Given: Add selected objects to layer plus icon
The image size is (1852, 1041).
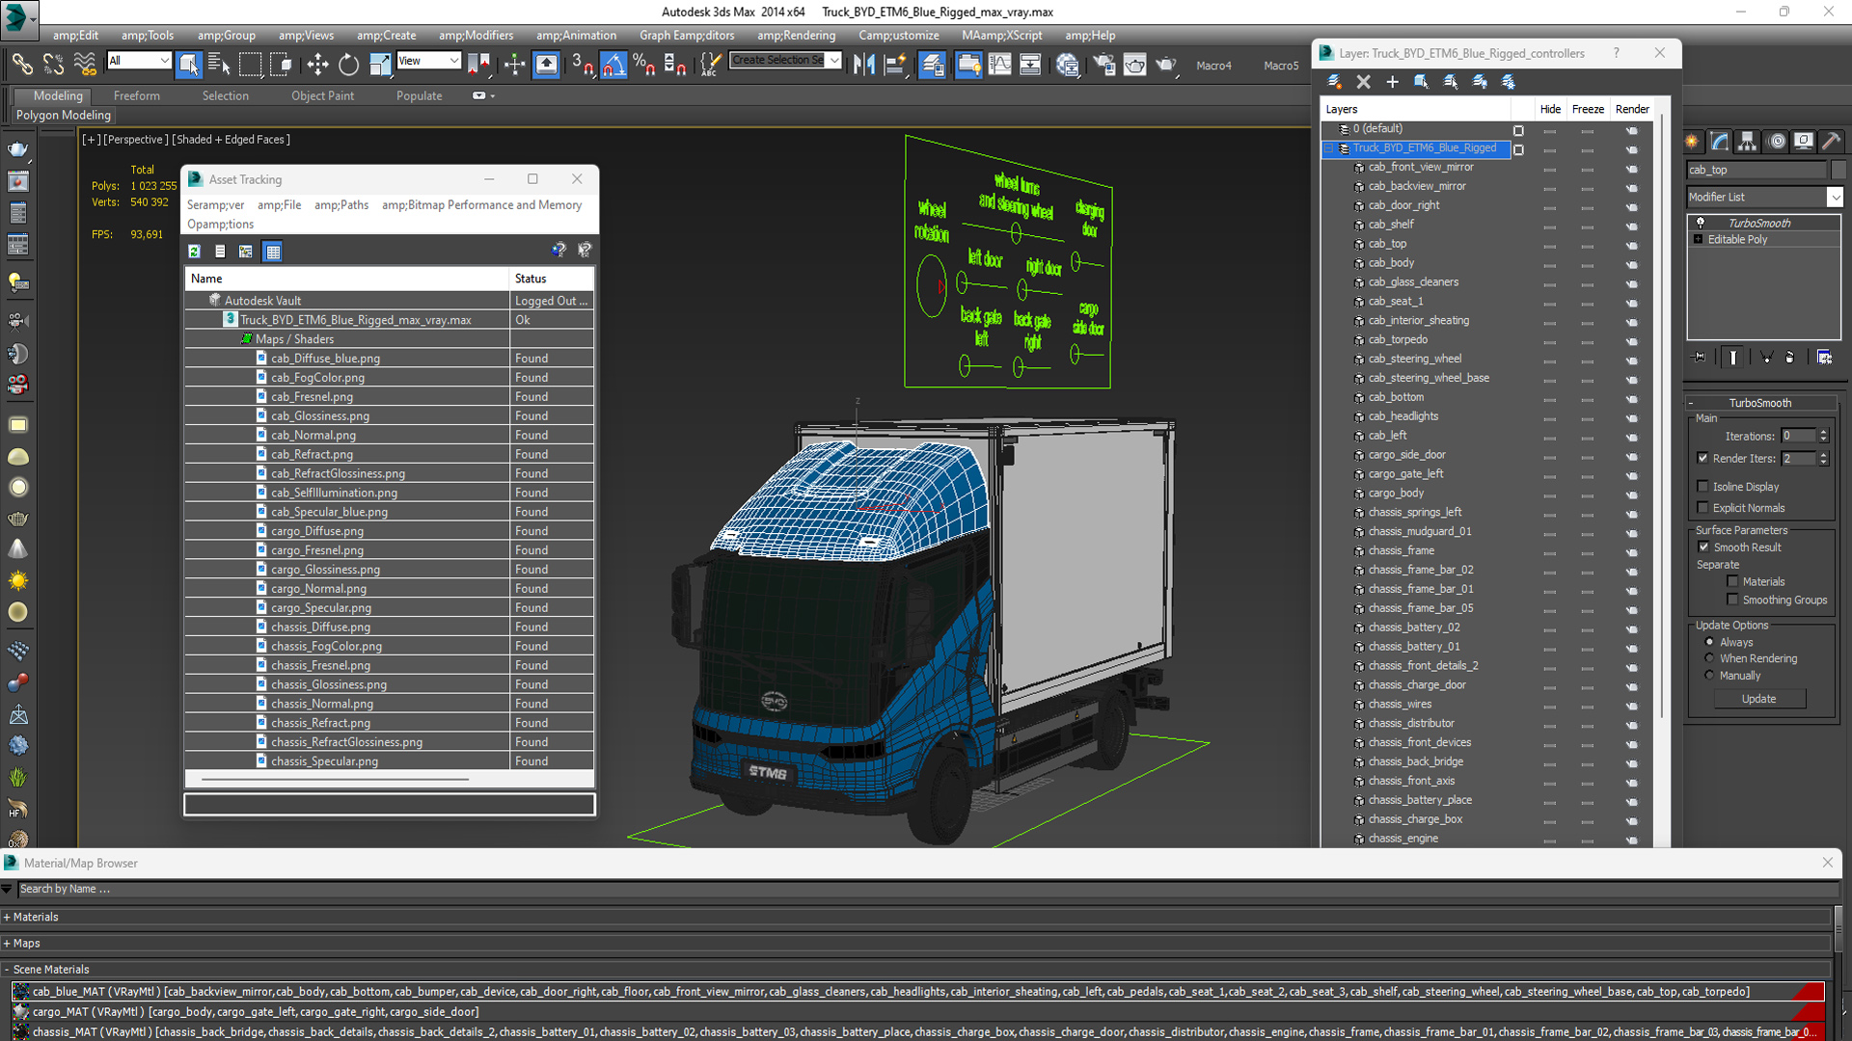Looking at the screenshot, I should tap(1392, 82).
